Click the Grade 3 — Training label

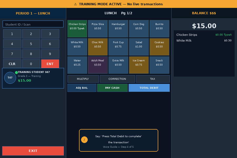29,76
